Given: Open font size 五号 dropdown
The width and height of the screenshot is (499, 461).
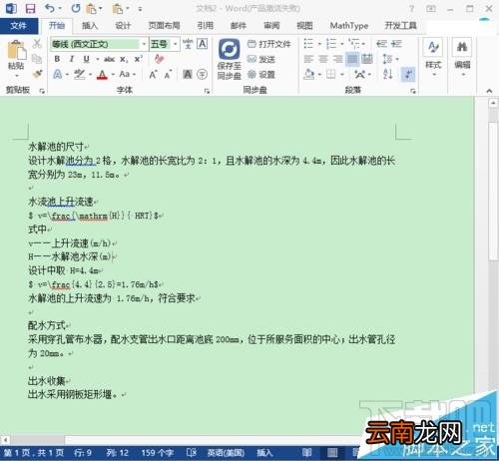Looking at the screenshot, I should (x=176, y=44).
